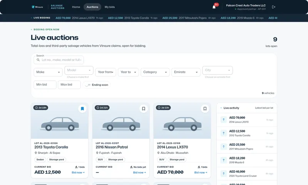
Task: Select the Auctions tab
Action: pyautogui.click(x=92, y=7)
